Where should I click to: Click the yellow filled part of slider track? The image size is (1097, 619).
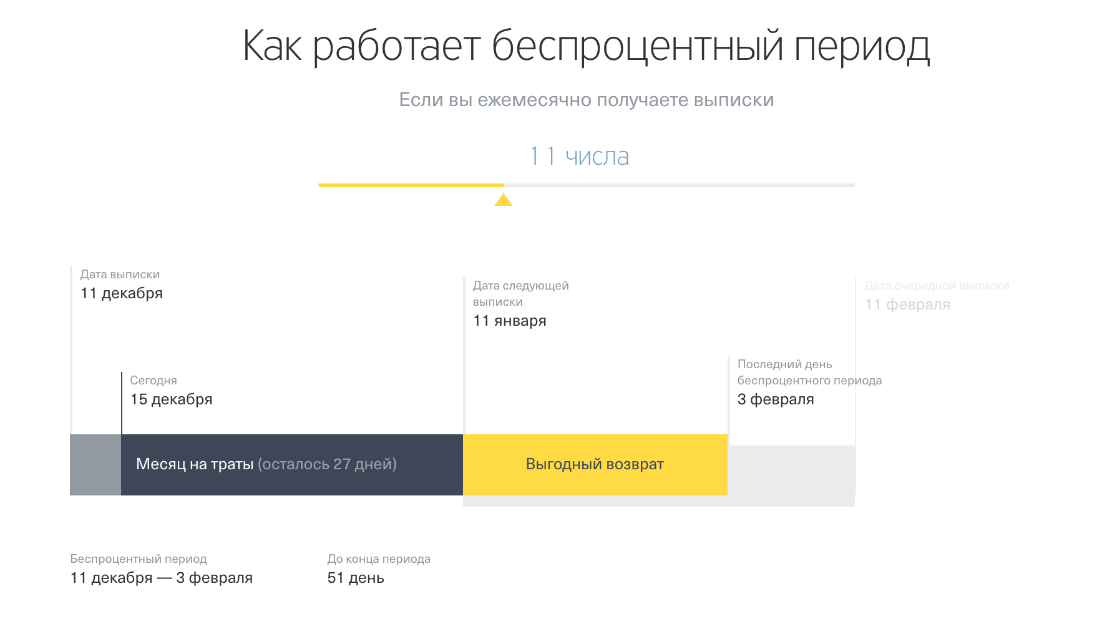pyautogui.click(x=411, y=185)
